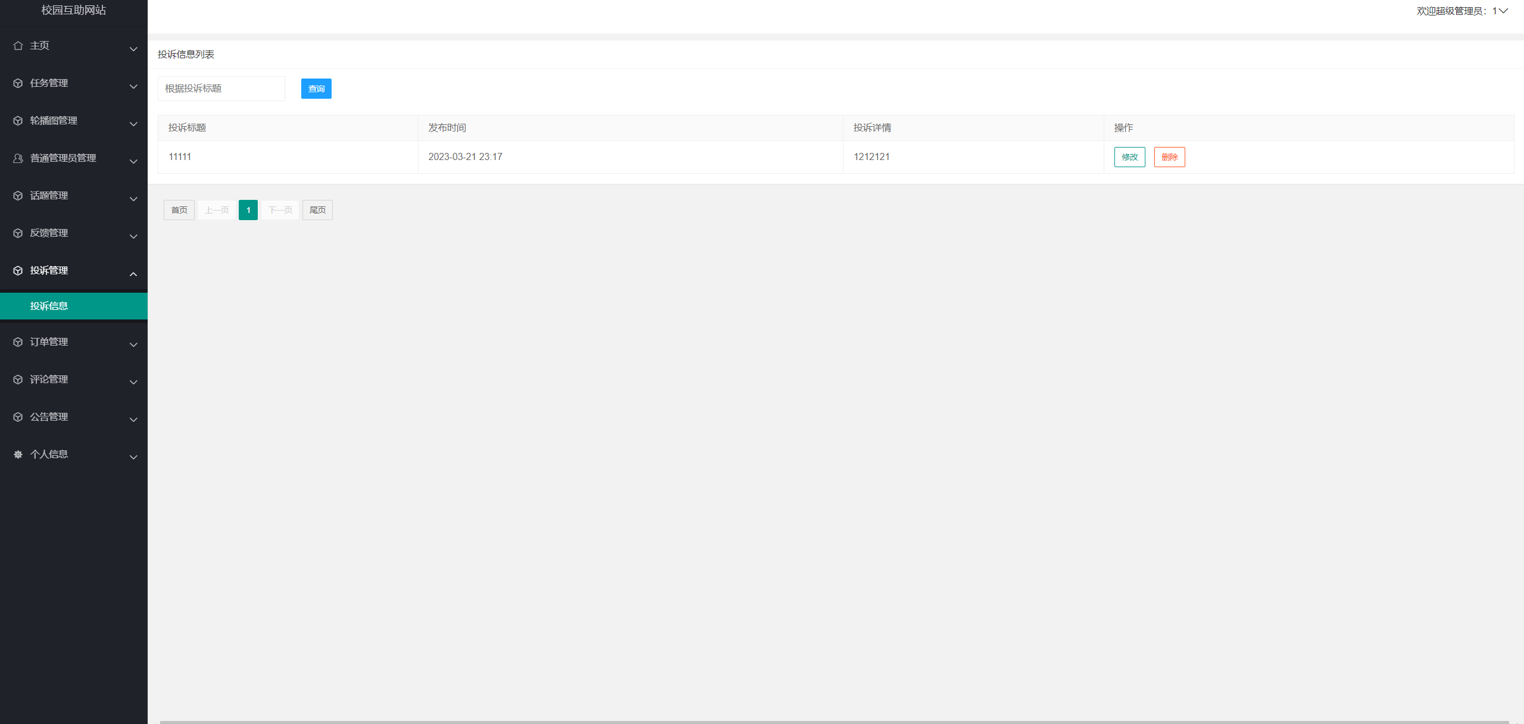The image size is (1524, 724).
Task: Click the user icon beside 普通管理员管理
Action: 18,158
